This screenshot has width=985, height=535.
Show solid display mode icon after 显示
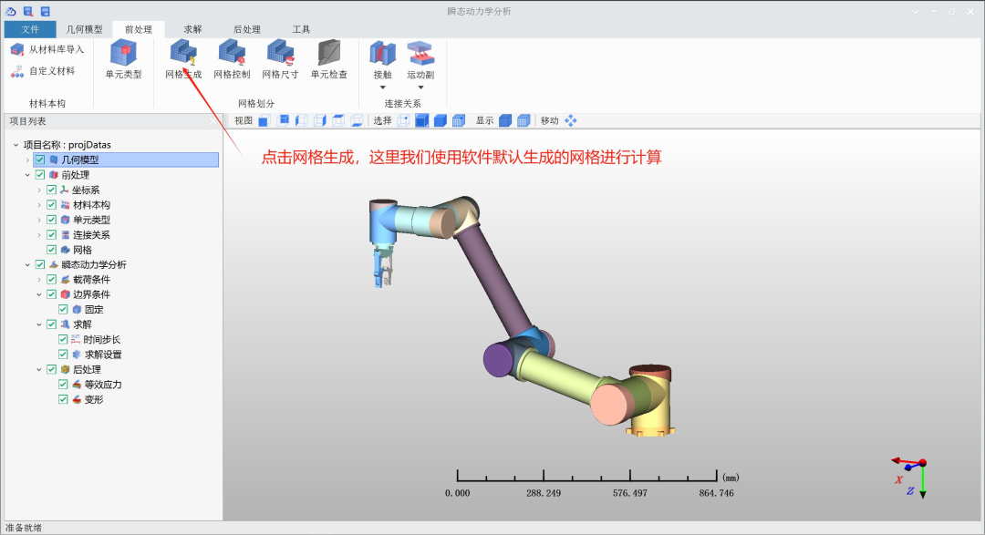[505, 120]
